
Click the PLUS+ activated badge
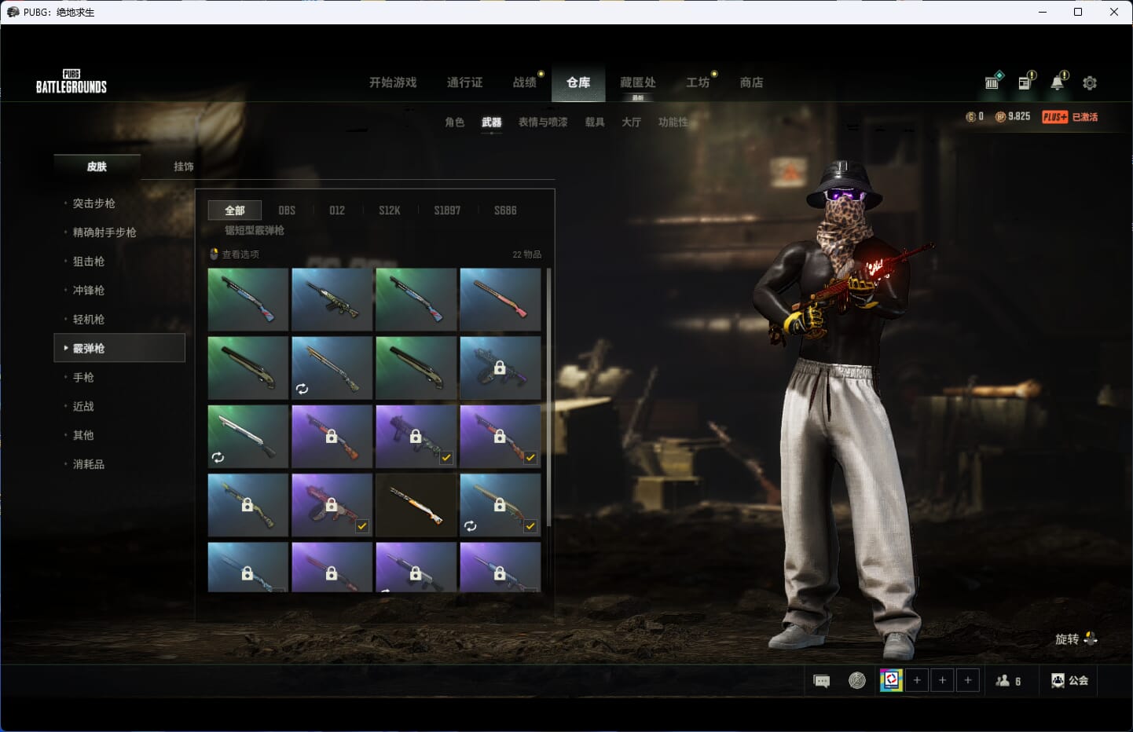pyautogui.click(x=1069, y=117)
